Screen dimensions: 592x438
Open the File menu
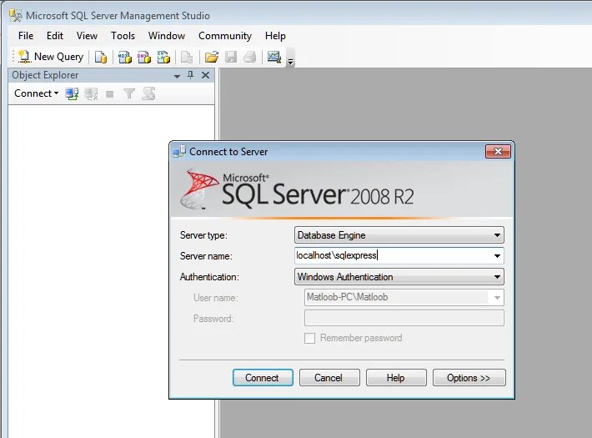pos(26,36)
